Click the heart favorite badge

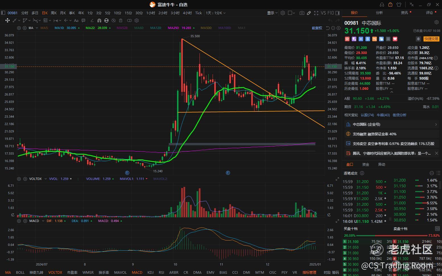click(x=395, y=39)
